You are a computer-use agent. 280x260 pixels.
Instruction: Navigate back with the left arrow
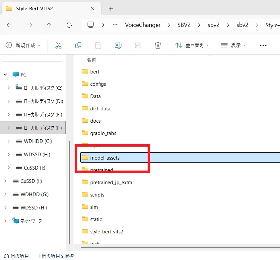[x=10, y=25]
